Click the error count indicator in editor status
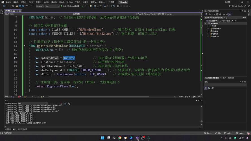251x141 pixels. (x=20, y=97)
